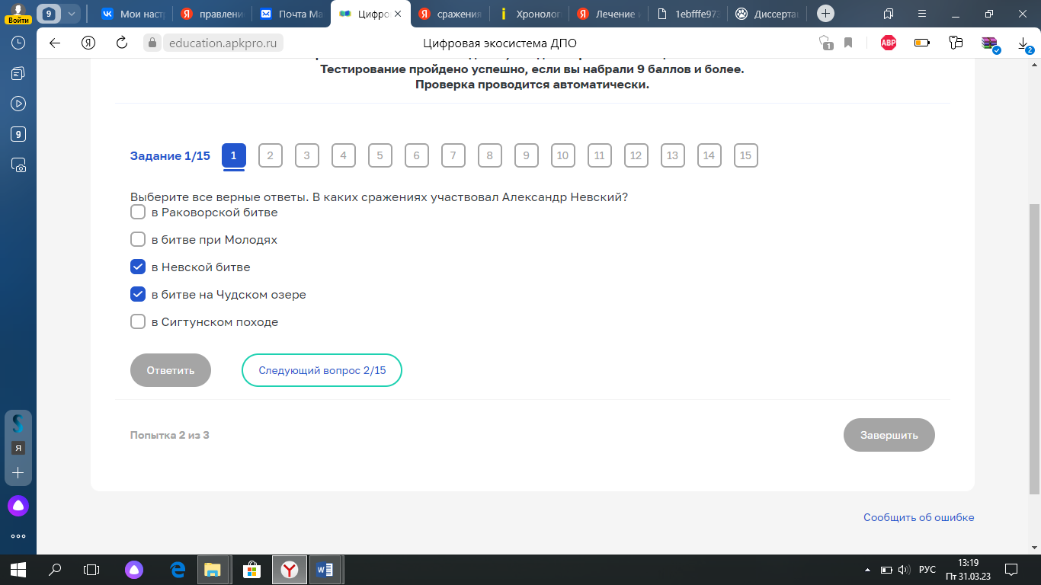The width and height of the screenshot is (1041, 585).
Task: Switch the РУС input language
Action: 927,570
